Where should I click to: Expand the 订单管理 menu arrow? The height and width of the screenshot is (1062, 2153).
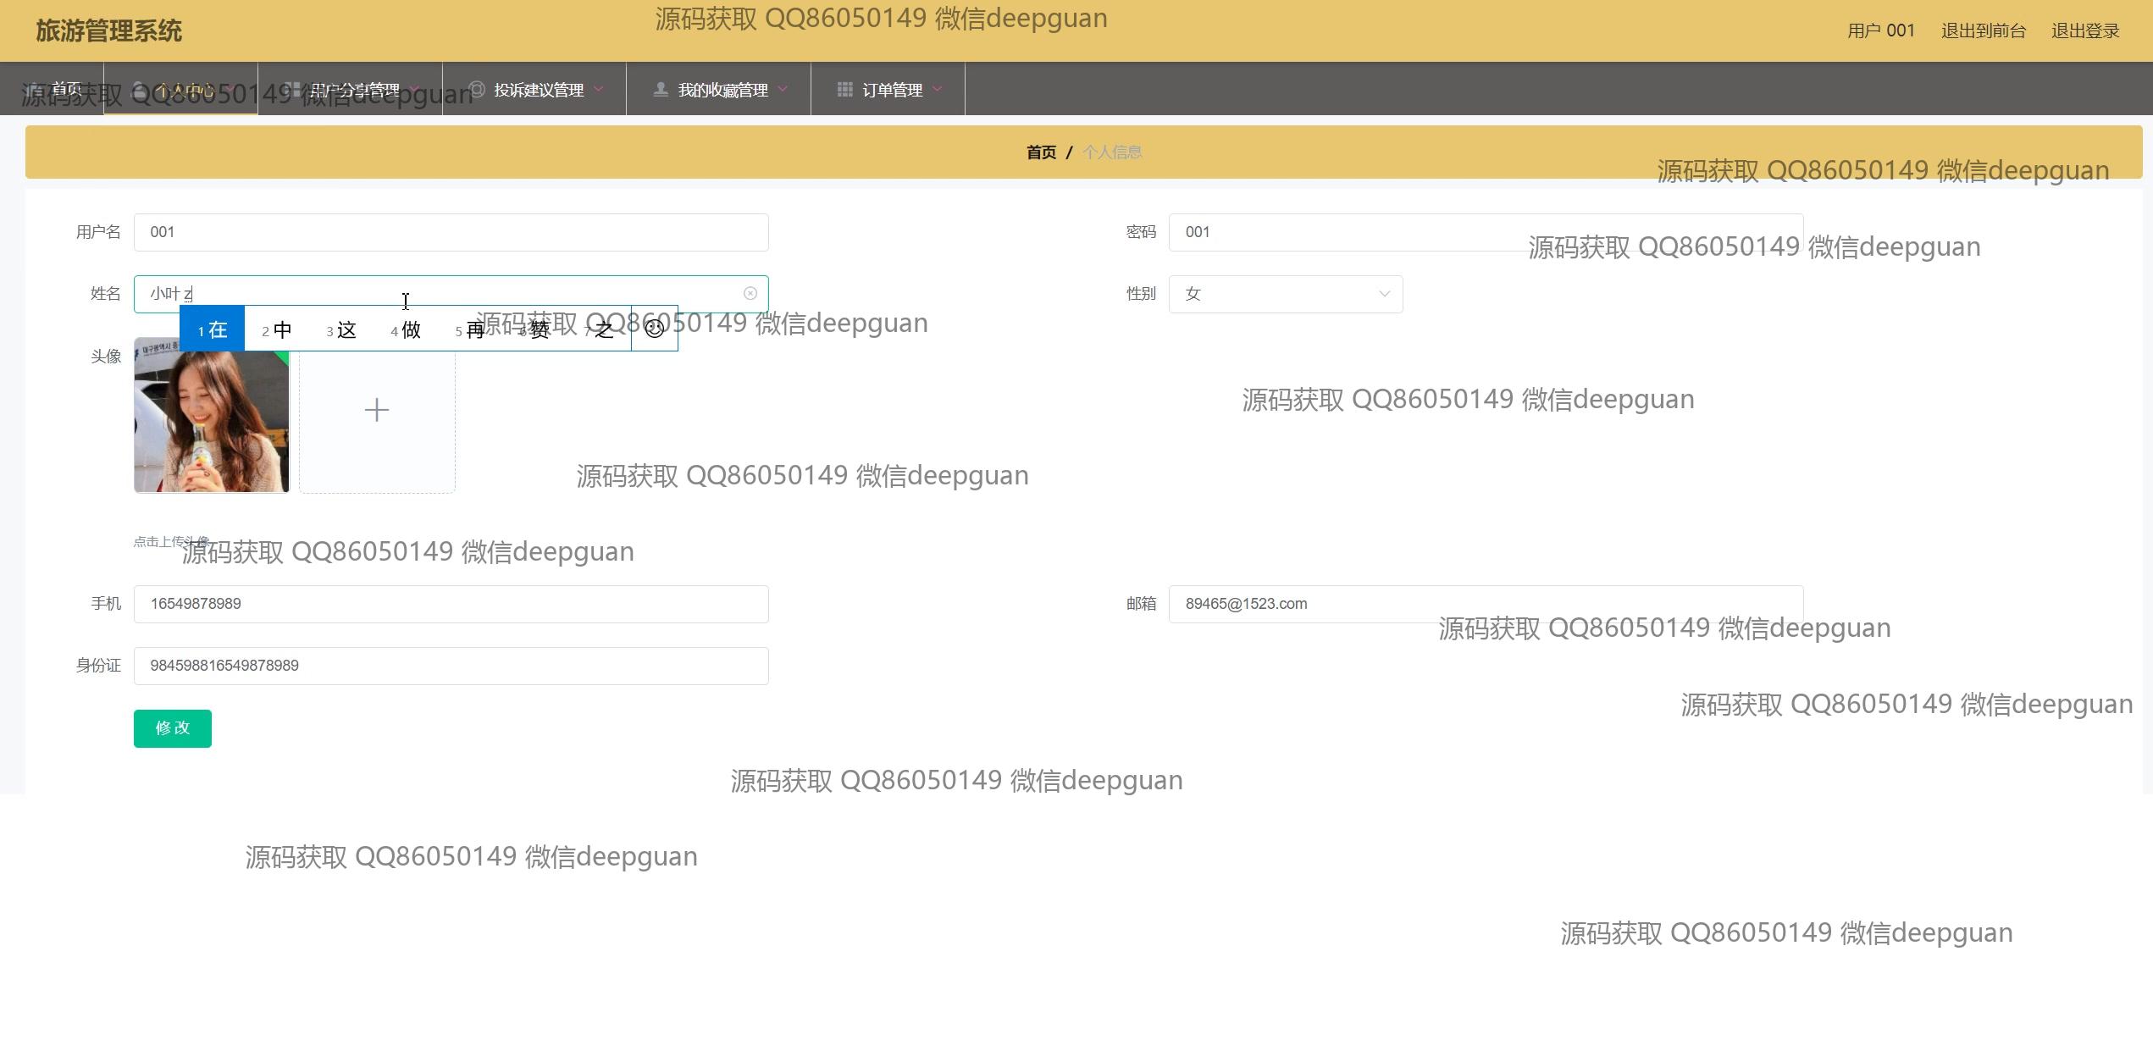point(938,89)
